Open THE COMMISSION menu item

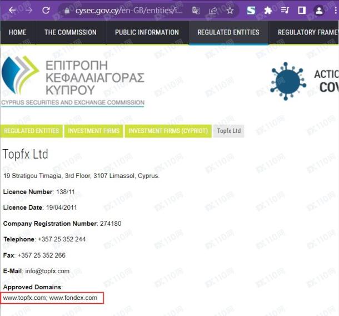tap(71, 32)
